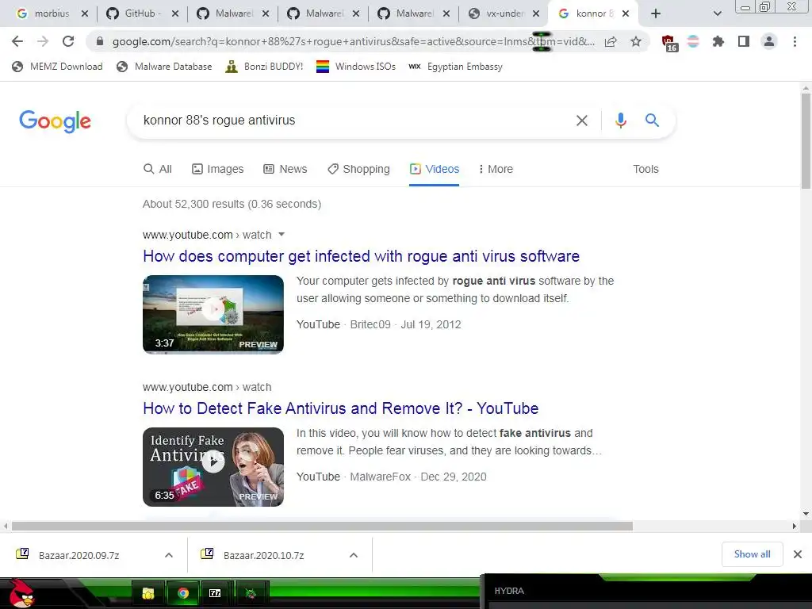
Task: Open the 7-Zip taskbar icon
Action: pos(215,593)
